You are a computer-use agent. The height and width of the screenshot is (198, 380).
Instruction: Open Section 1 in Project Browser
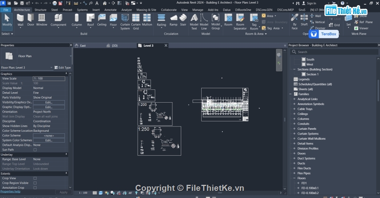click(x=312, y=75)
